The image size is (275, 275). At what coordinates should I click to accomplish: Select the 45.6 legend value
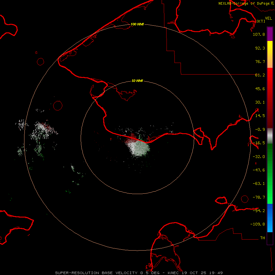pyautogui.click(x=260, y=89)
